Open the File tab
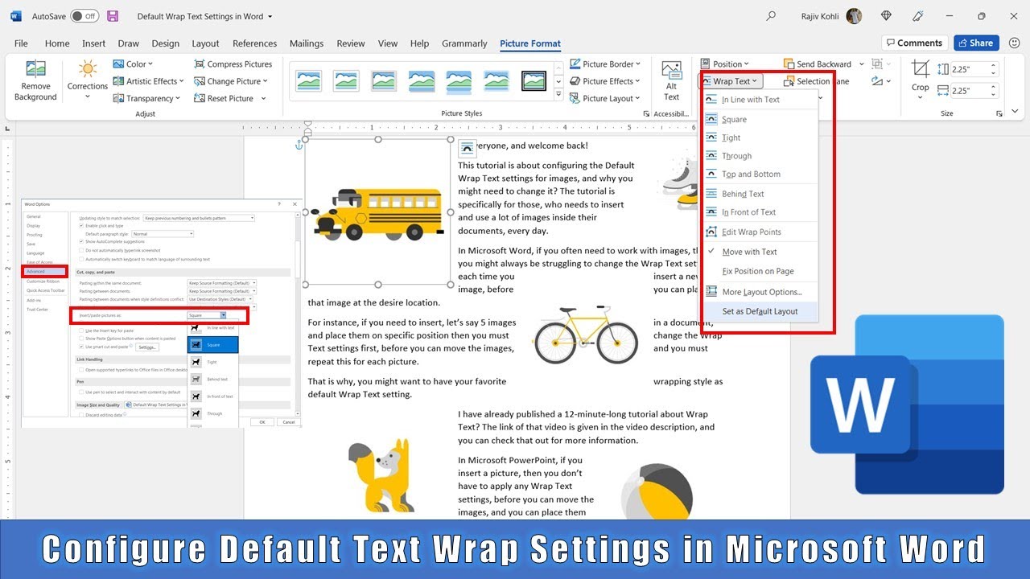Screen dimensions: 1030x579 tap(21, 43)
